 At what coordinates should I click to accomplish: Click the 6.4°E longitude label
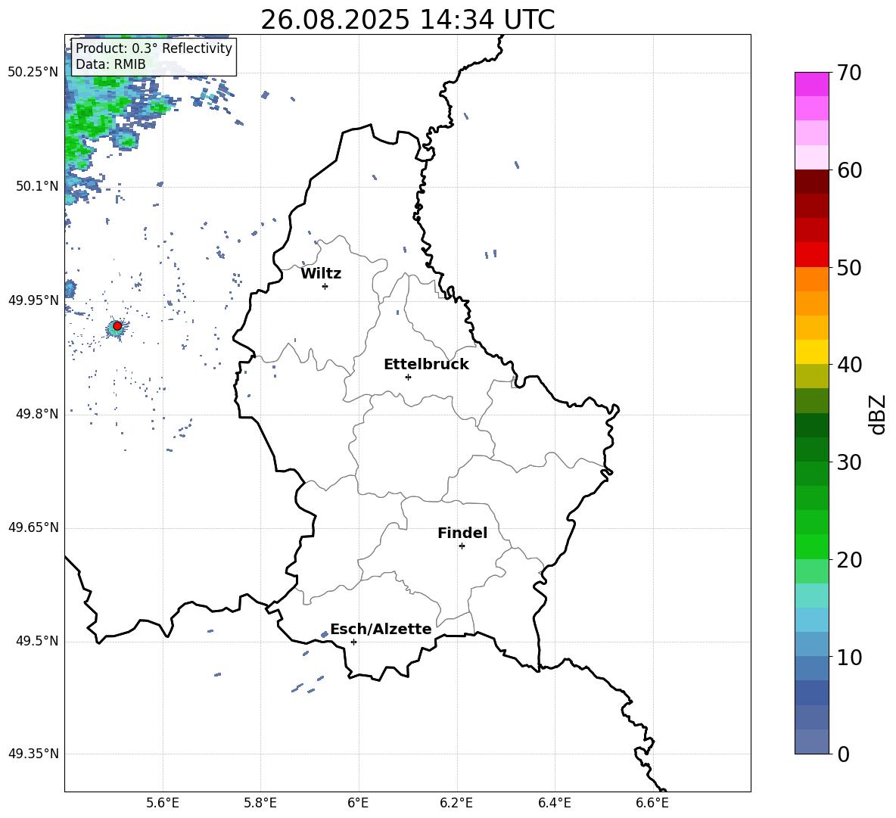coord(554,803)
